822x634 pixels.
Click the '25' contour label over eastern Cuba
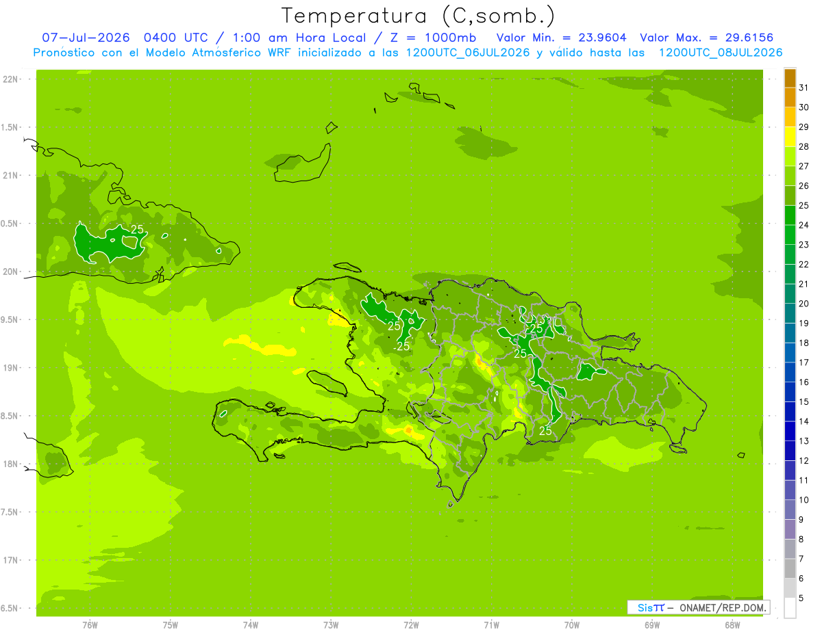click(x=137, y=229)
